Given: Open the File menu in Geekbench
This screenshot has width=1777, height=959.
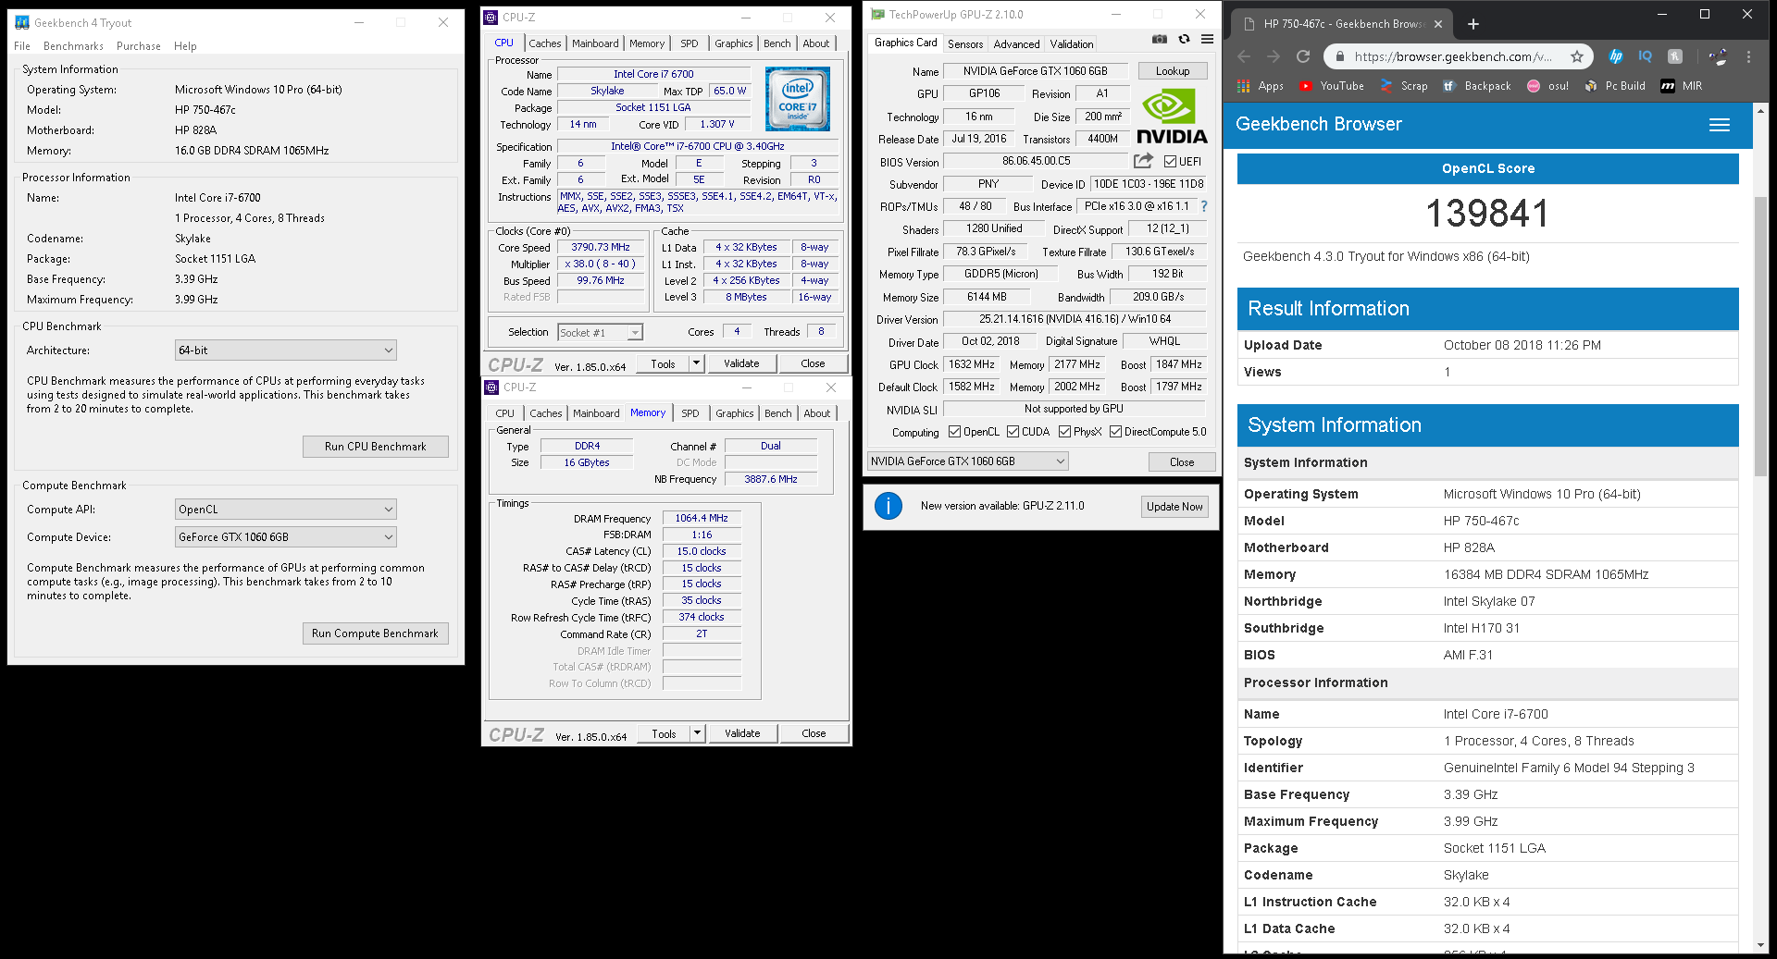Looking at the screenshot, I should (22, 46).
